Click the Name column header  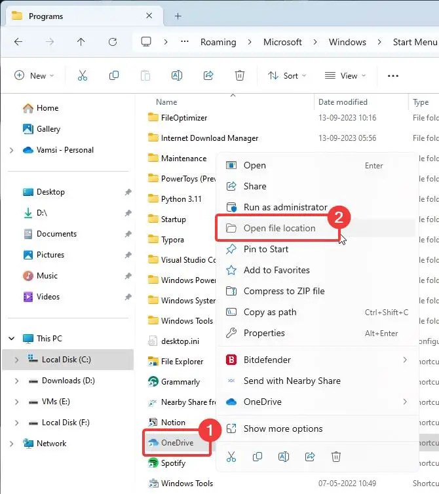tap(166, 102)
